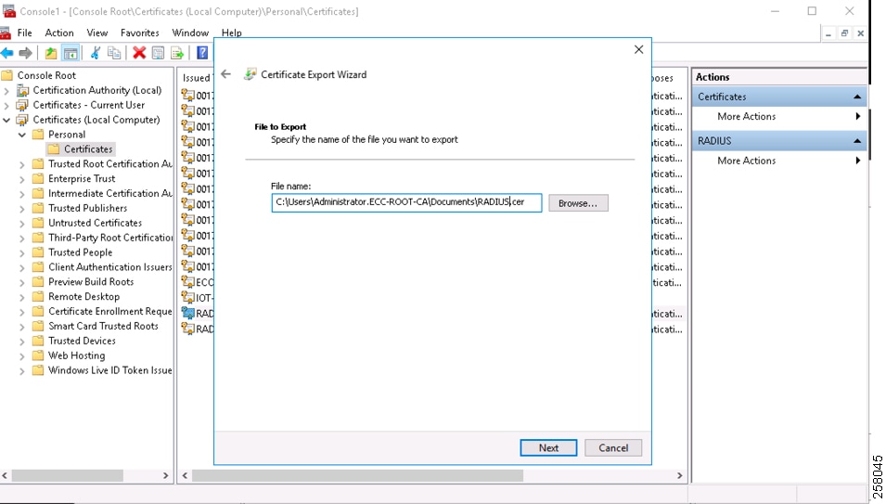Click the Cancel button in wizard
Viewport: 886px width, 504px height.
tap(613, 447)
